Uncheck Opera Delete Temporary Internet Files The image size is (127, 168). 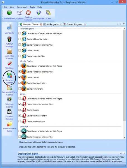pyautogui.click(x=20, y=104)
